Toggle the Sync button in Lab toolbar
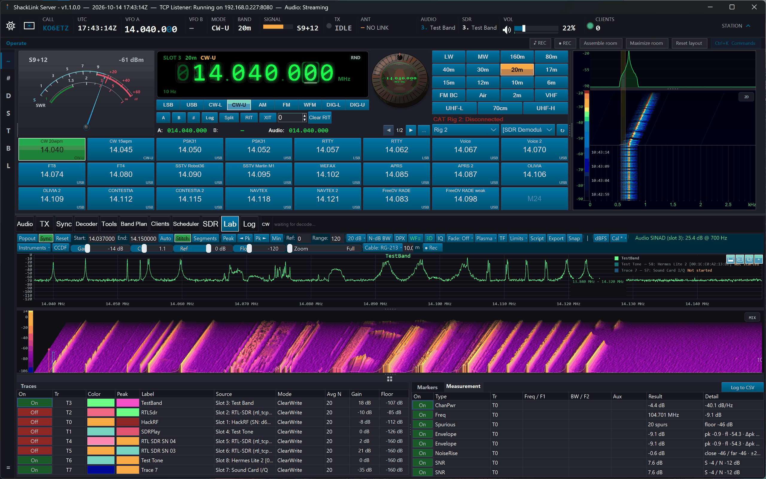 (x=46, y=238)
